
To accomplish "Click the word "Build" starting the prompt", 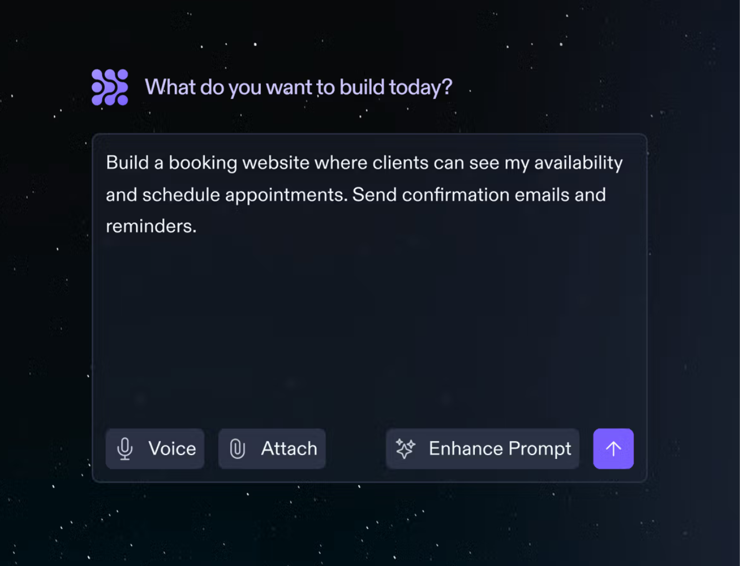I will pos(127,163).
